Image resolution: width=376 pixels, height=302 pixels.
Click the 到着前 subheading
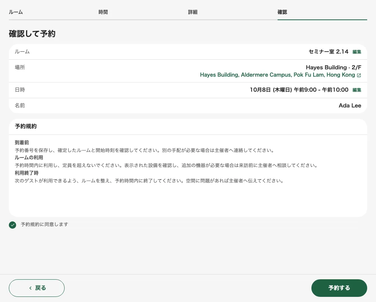[22, 143]
